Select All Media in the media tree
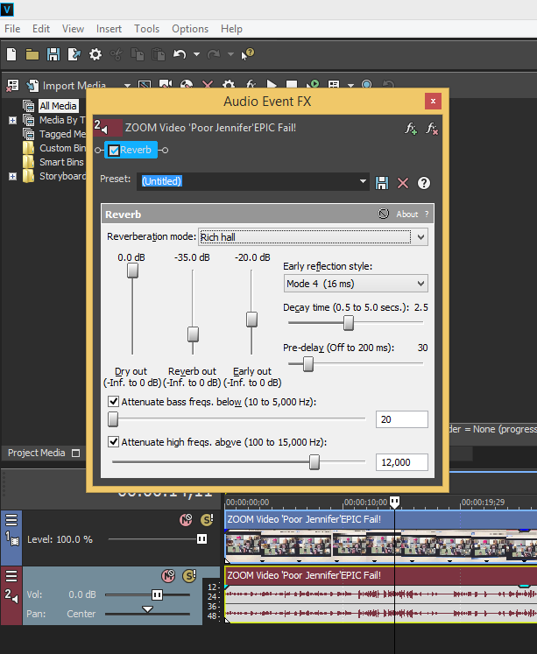This screenshot has width=537, height=654. coord(58,106)
